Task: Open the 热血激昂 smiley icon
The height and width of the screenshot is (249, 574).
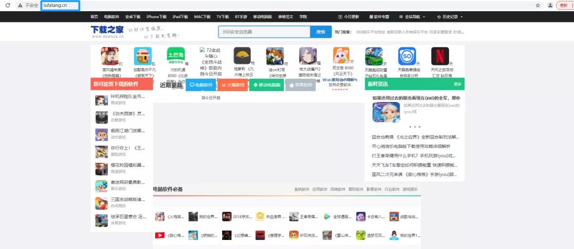Action: 260,217
